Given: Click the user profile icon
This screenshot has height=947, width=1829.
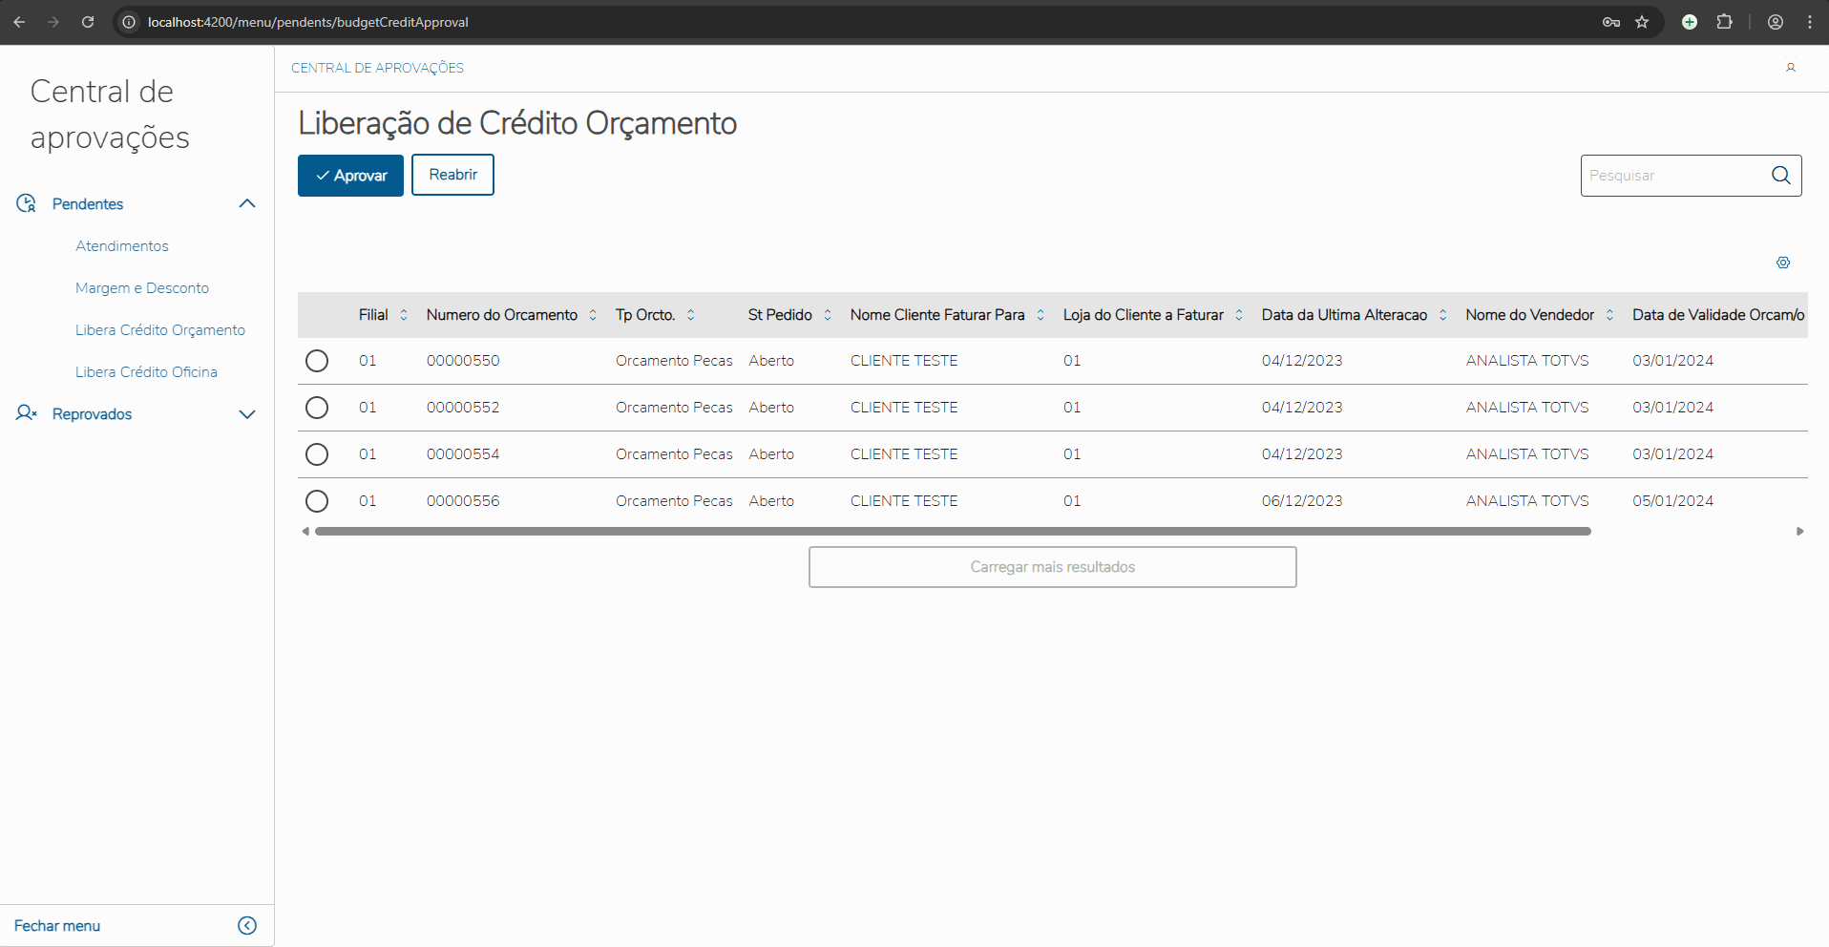Looking at the screenshot, I should pyautogui.click(x=1791, y=68).
